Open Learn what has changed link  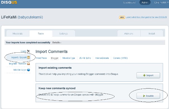[146, 17]
